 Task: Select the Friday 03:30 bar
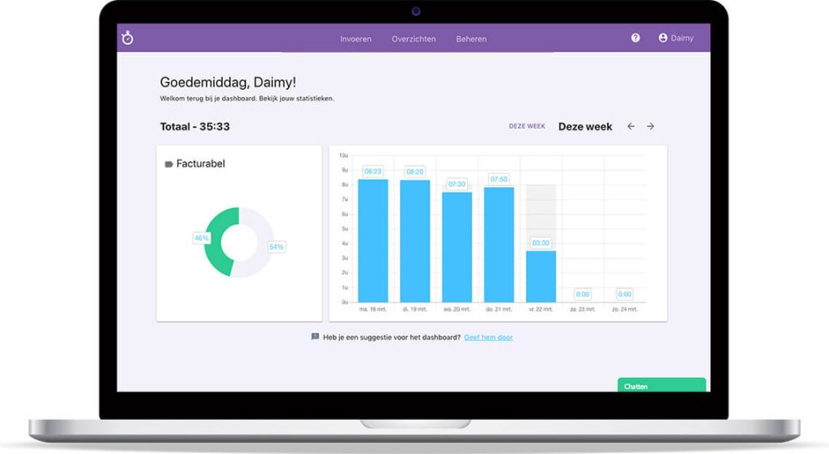pos(541,276)
